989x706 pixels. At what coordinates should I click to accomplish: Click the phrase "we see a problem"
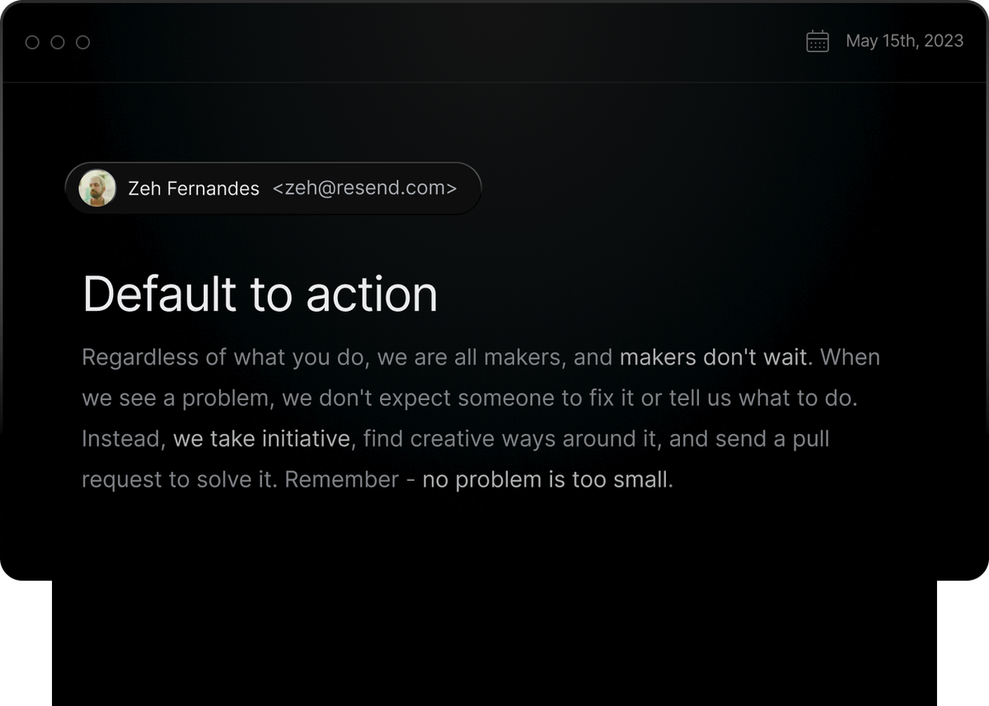[176, 398]
